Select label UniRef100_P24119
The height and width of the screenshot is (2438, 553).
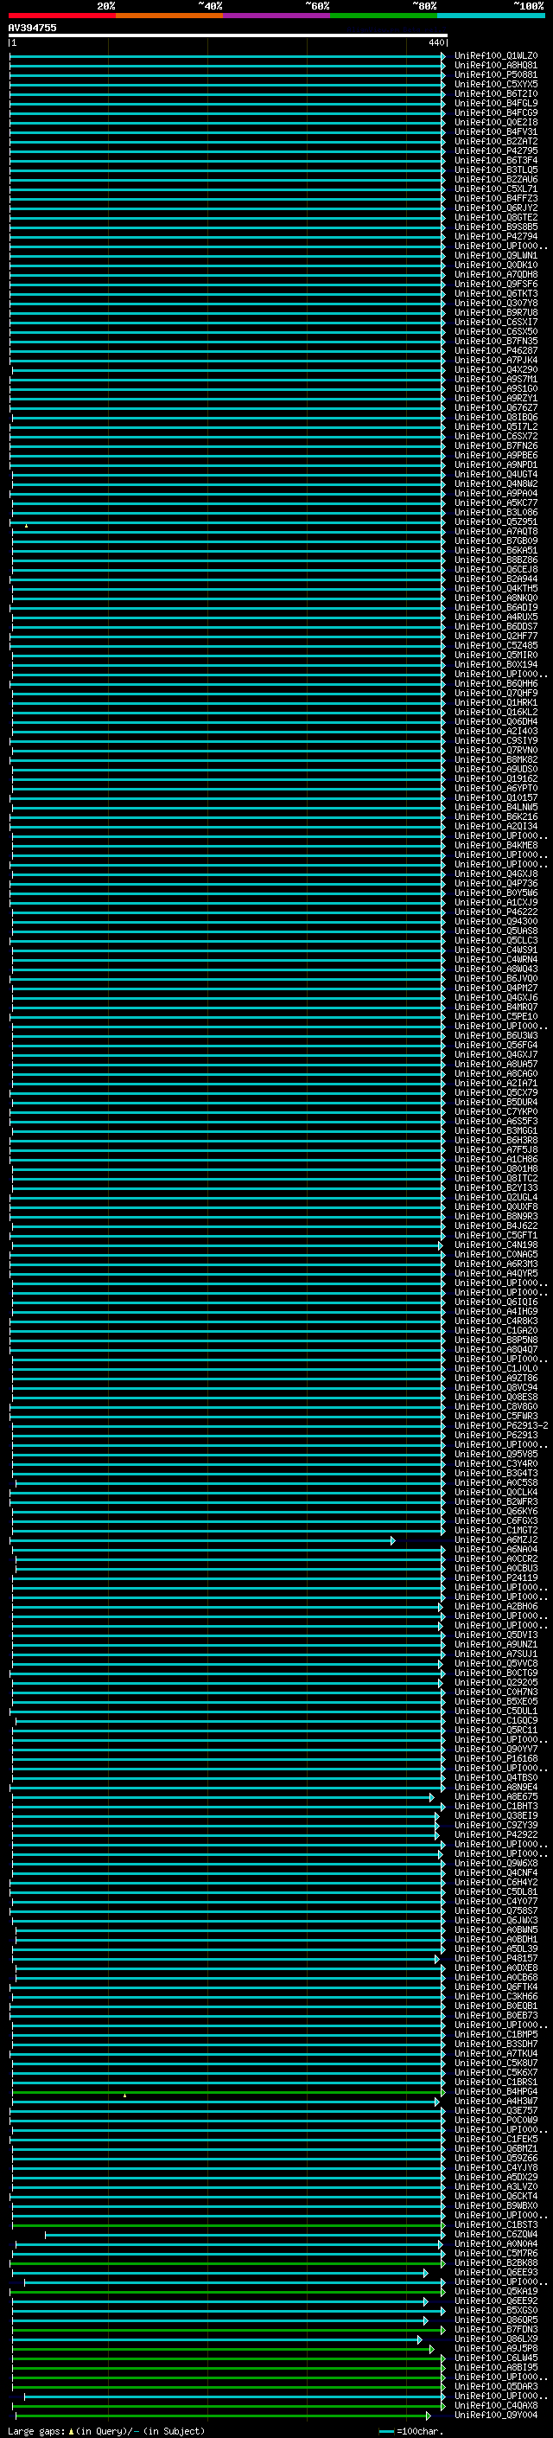495,1577
